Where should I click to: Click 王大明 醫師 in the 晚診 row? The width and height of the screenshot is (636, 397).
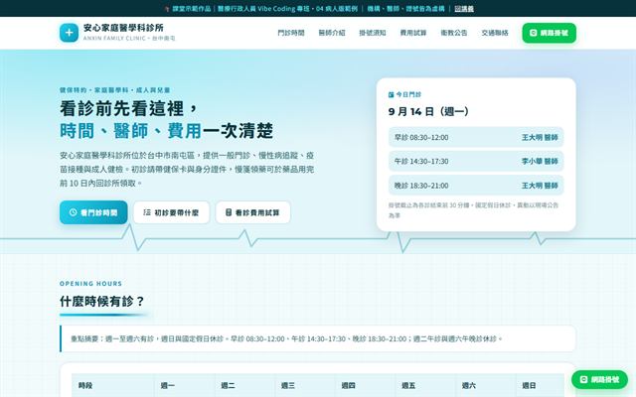[x=540, y=186]
